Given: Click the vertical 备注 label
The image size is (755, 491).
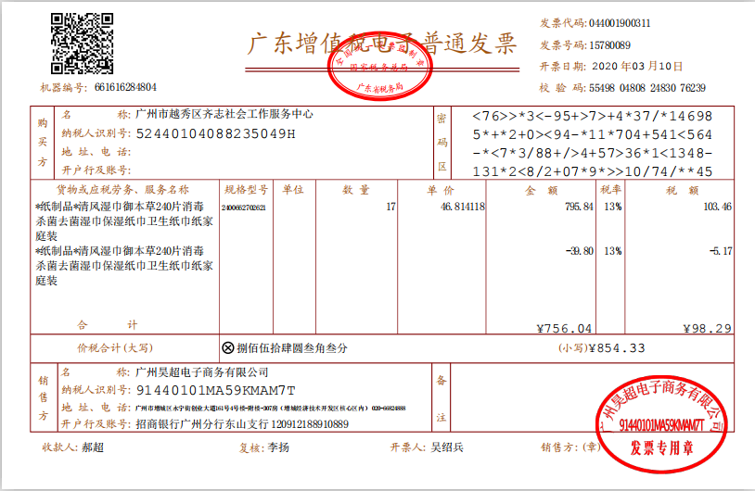Looking at the screenshot, I should 441,398.
